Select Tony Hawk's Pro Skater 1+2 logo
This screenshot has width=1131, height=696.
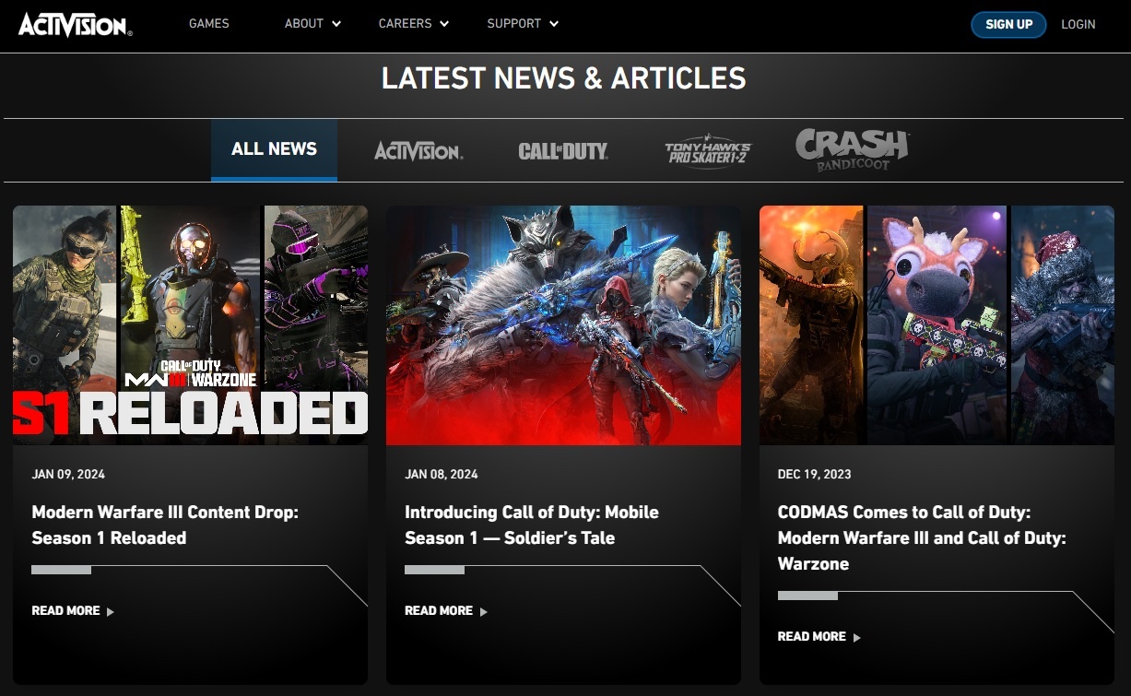click(707, 151)
